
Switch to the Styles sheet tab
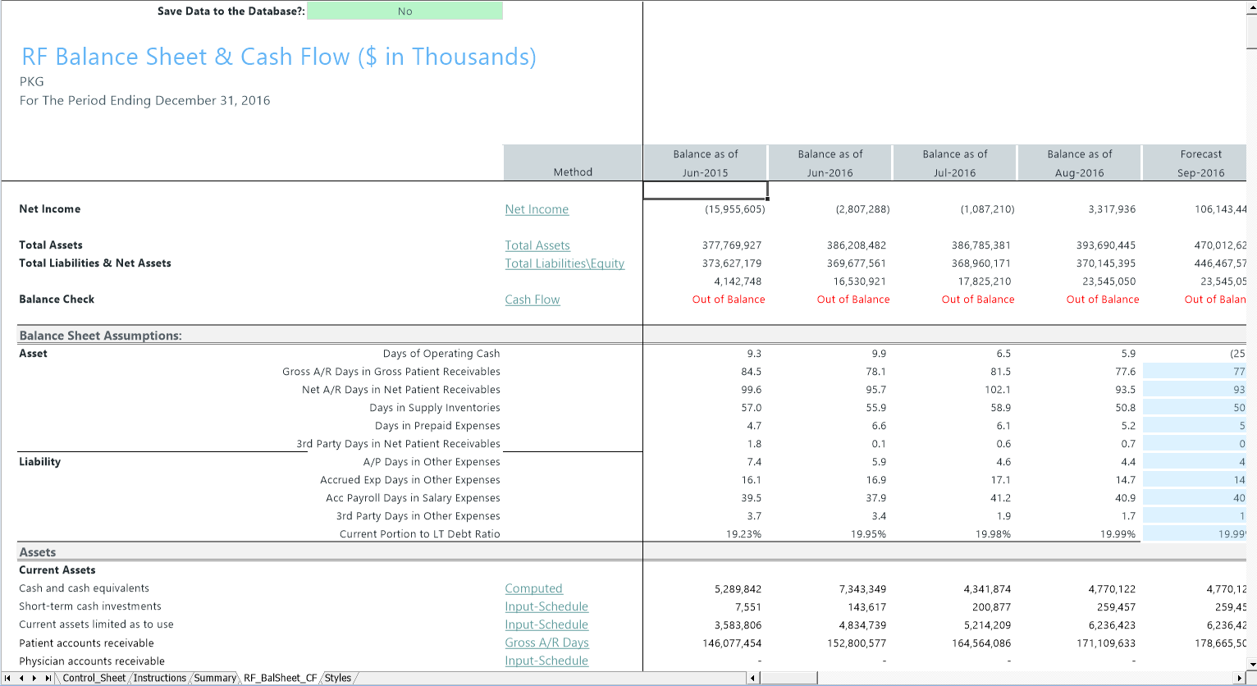click(337, 678)
